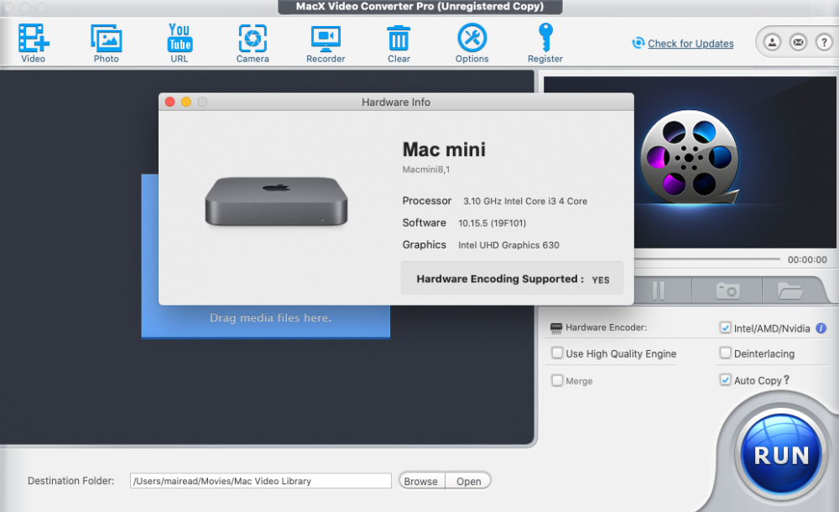Click the Destination Folder path field

(x=261, y=480)
